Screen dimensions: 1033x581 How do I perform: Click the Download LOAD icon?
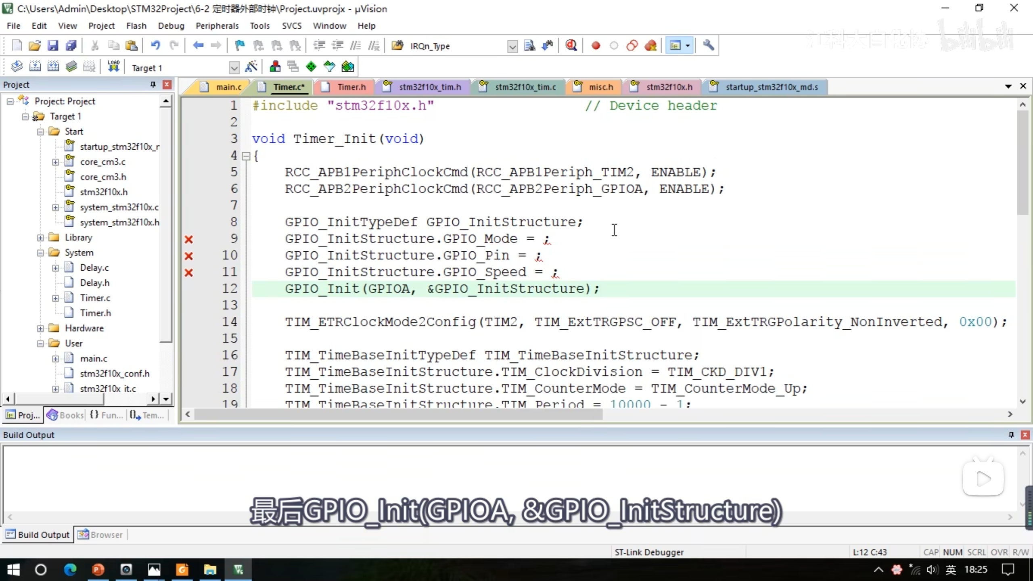[x=113, y=67]
